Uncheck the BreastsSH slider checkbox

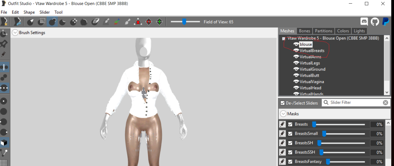(290, 143)
